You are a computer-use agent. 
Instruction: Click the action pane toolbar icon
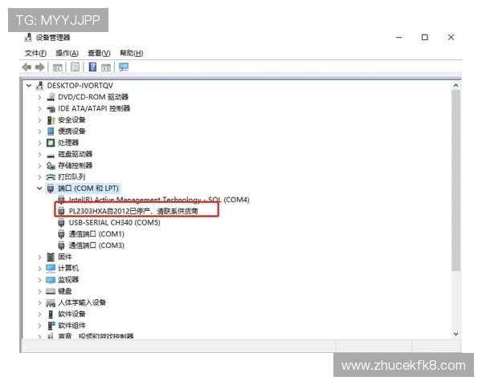pos(106,67)
